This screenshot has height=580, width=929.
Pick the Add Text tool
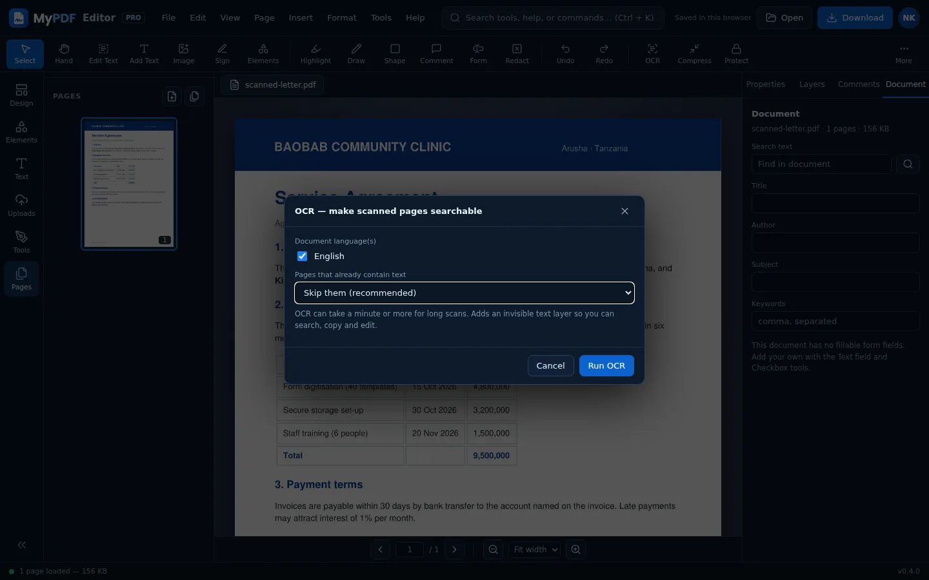[x=144, y=54]
